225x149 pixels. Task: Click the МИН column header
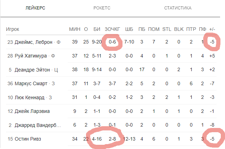tap(74, 29)
